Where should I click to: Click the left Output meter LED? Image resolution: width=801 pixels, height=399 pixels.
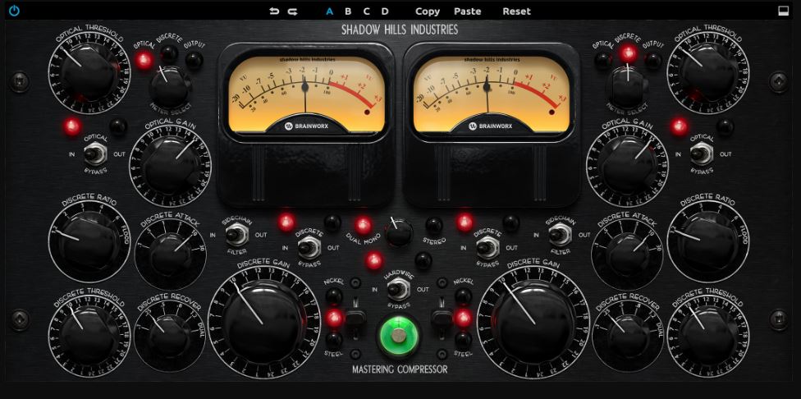tap(194, 61)
